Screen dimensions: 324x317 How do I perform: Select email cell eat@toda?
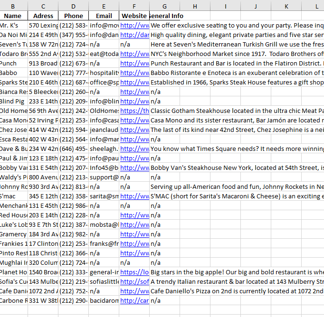[x=104, y=54]
